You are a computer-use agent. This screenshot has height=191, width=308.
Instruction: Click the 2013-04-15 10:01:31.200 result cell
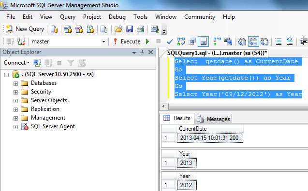pos(210,138)
